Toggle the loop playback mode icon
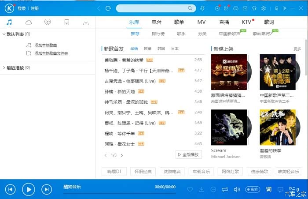Image resolution: width=308 pixels, height=199 pixels. [x=225, y=189]
